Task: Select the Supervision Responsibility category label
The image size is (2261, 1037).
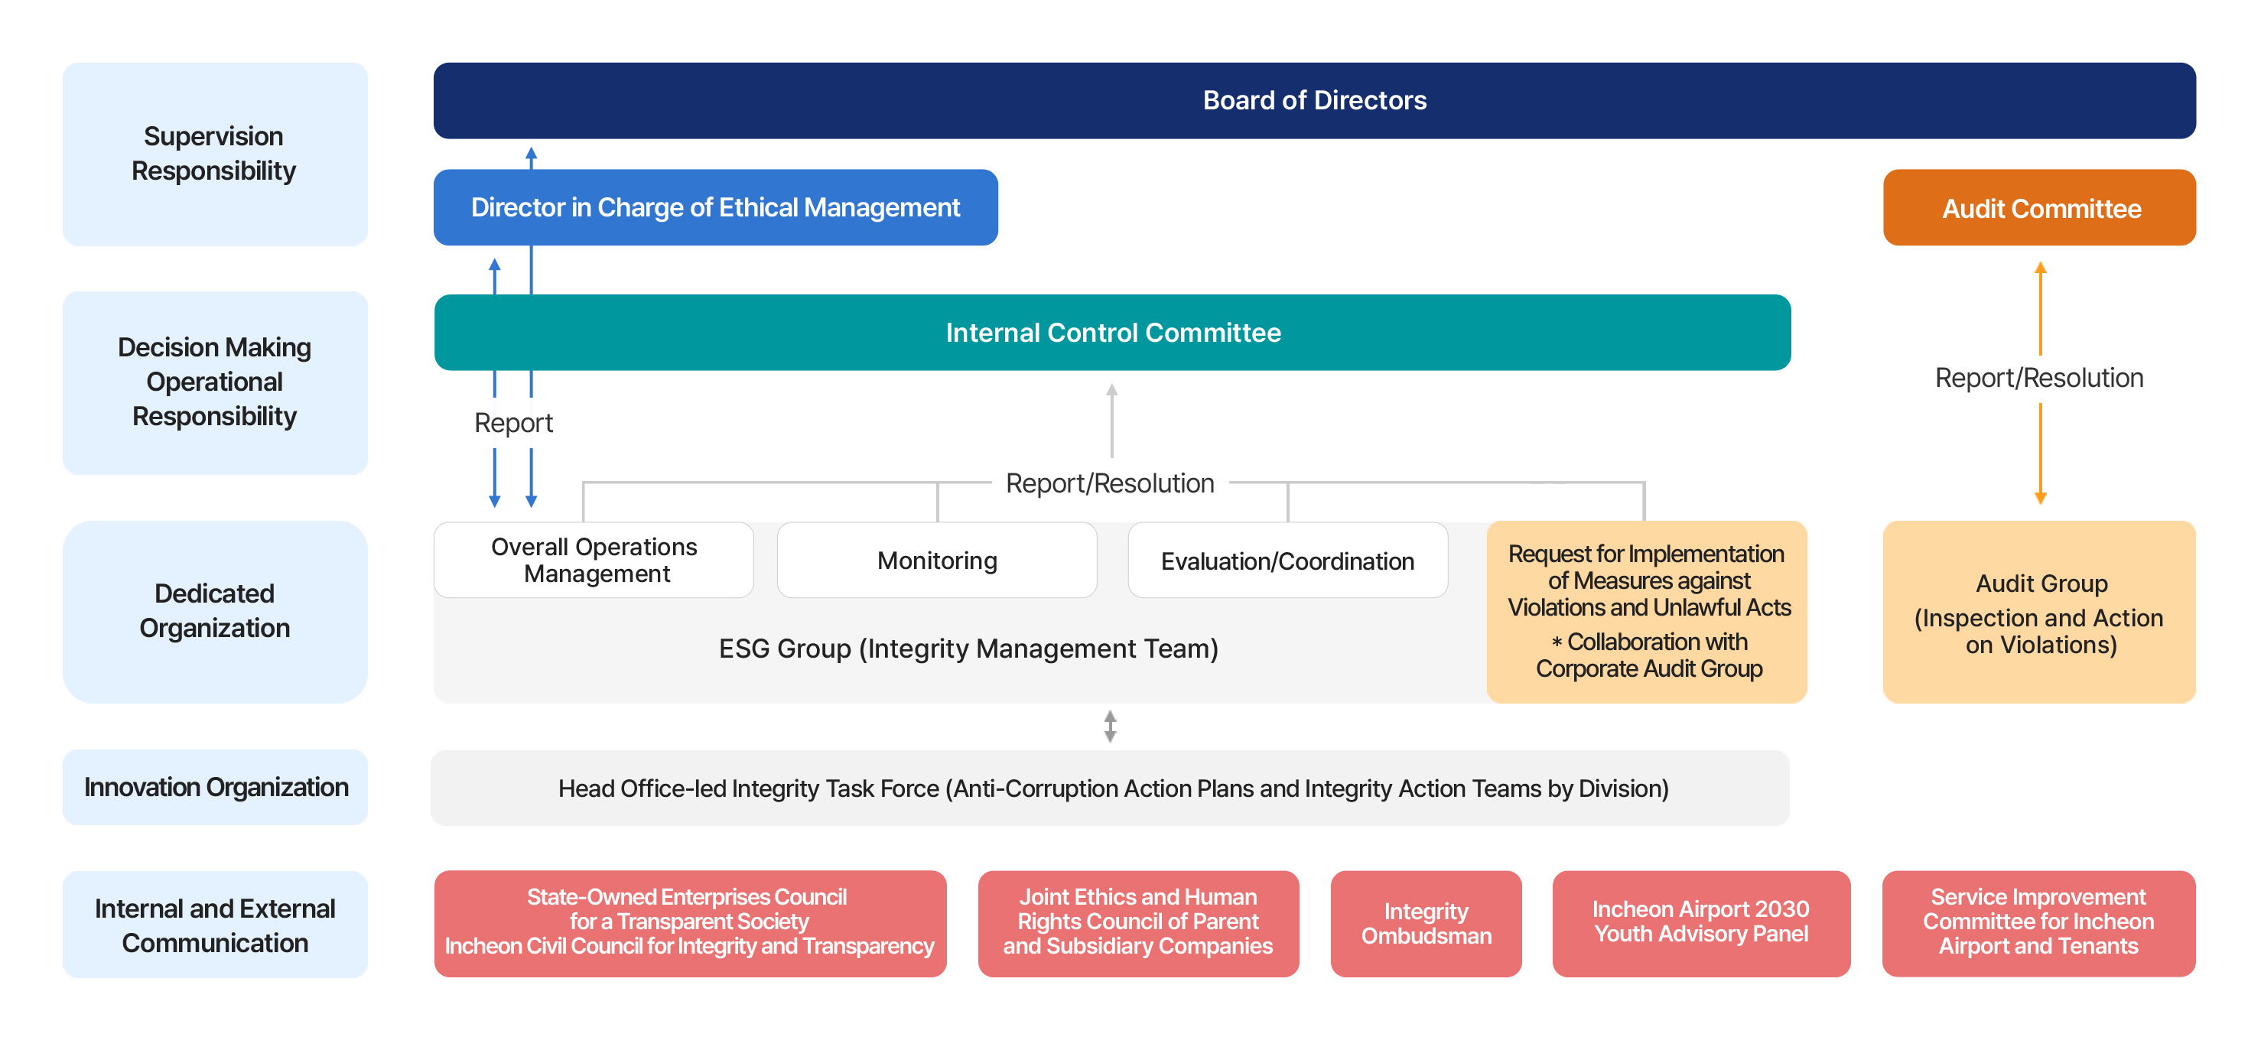Action: pyautogui.click(x=214, y=154)
